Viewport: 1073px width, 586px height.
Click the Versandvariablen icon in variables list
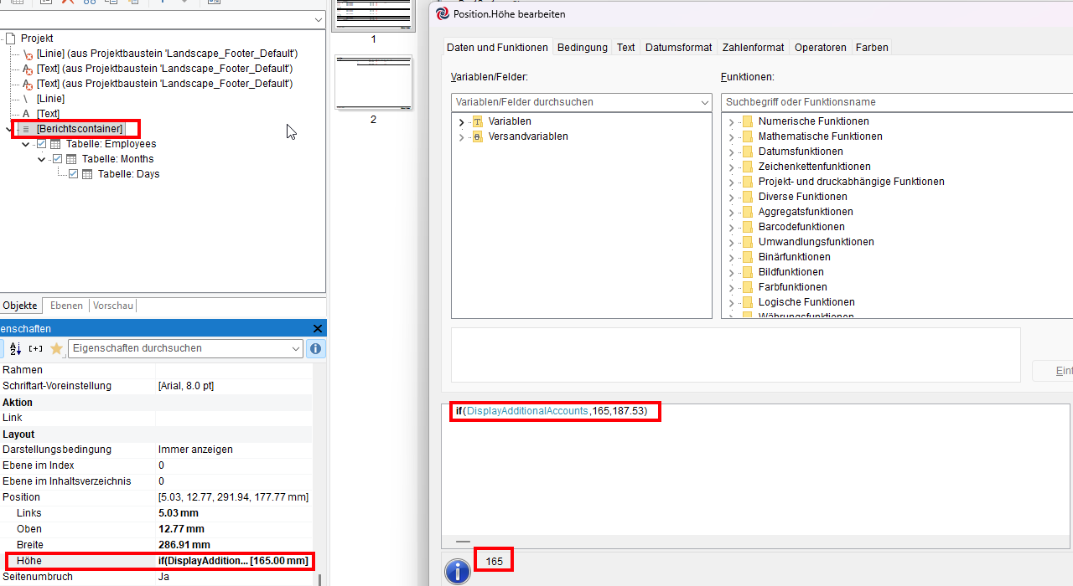478,136
